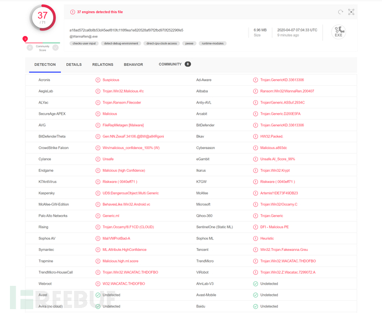The height and width of the screenshot is (313, 382).
Task: Click Artemis!1DE73F49DB23 McAfee detection
Action: [x=279, y=193]
